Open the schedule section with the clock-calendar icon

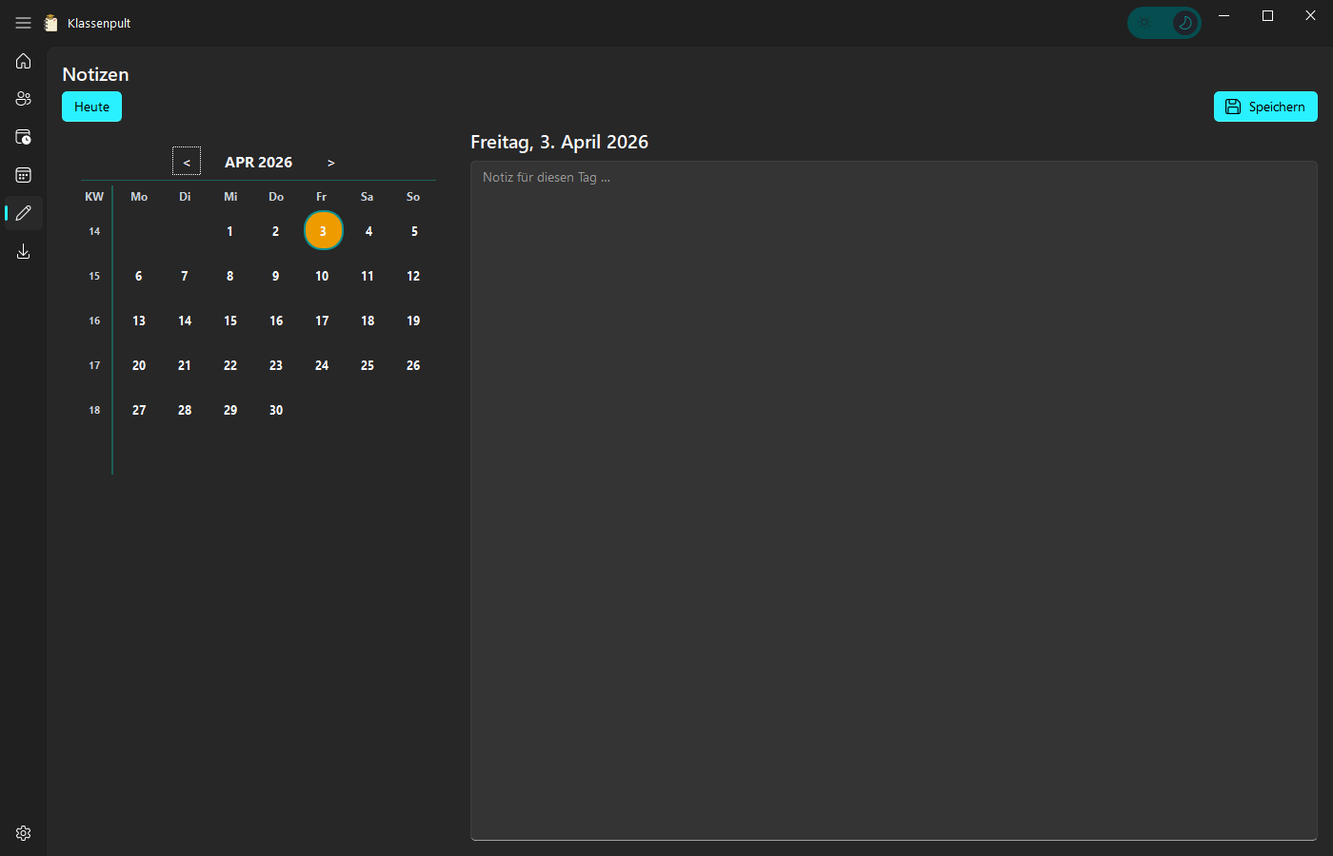pos(23,136)
